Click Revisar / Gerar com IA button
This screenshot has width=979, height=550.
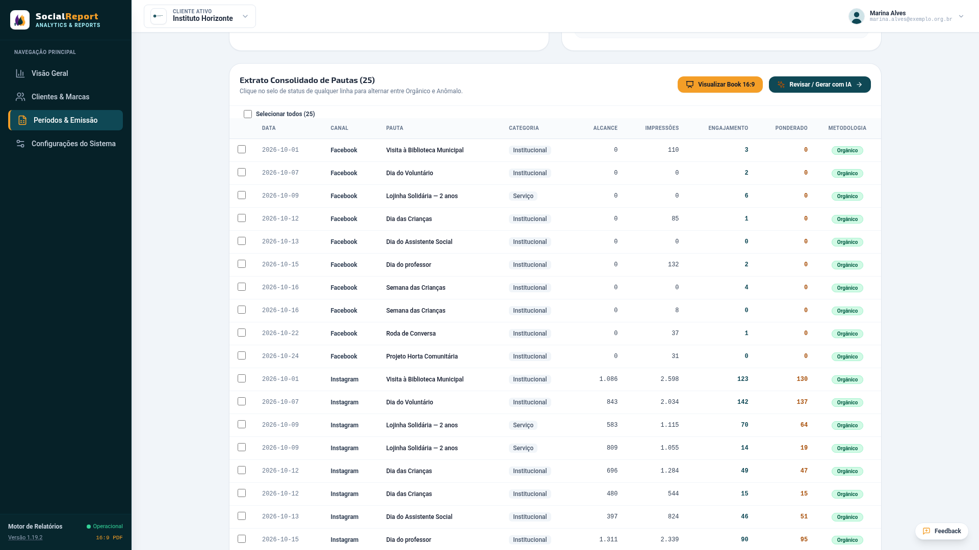coord(819,85)
